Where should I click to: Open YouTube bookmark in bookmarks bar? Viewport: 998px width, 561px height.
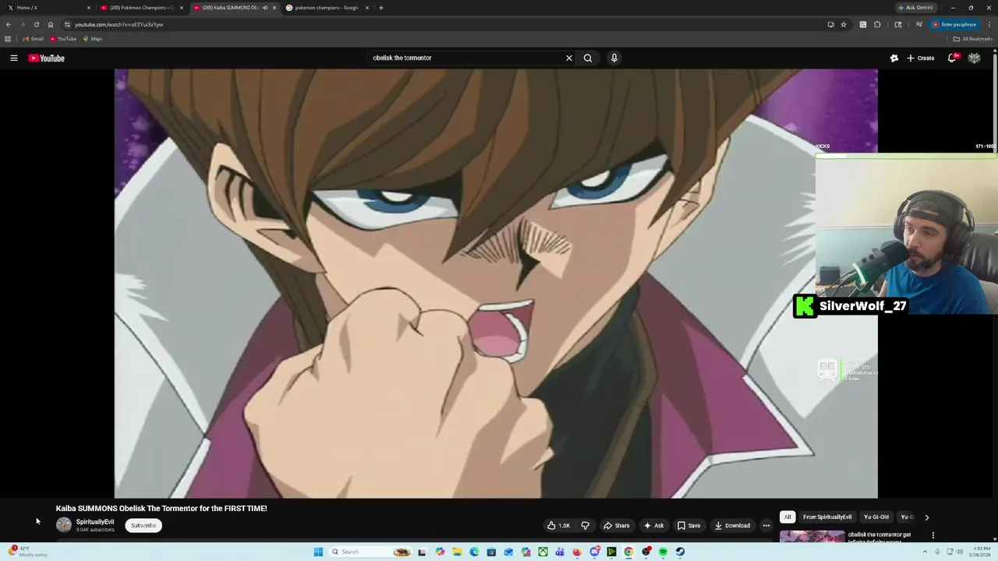63,39
